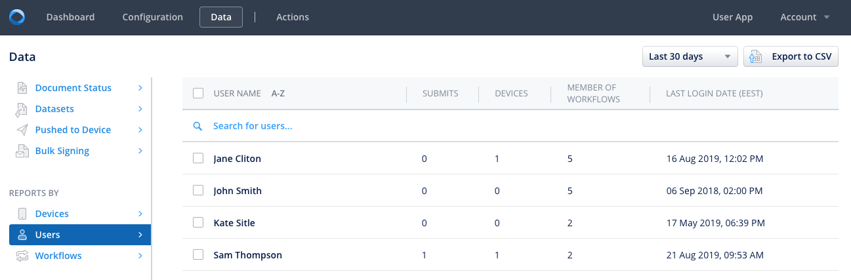Click the app logo in top-left corner

point(17,17)
